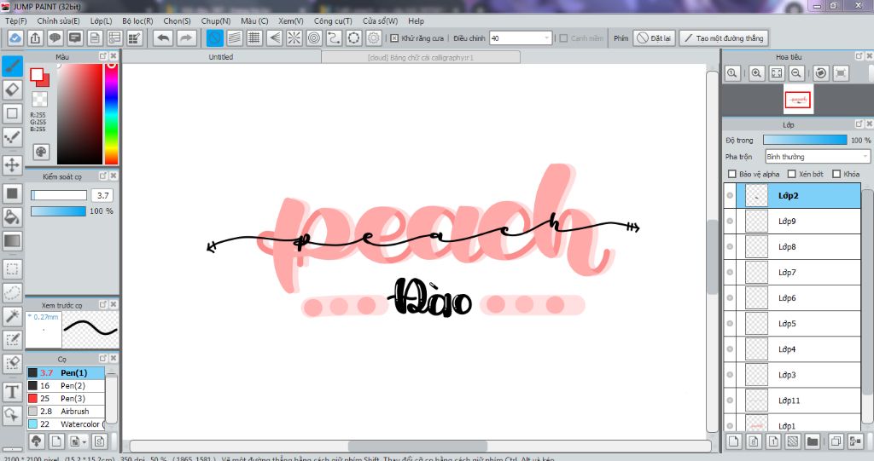Screen dimensions: 874x461
Task: Create a new layer
Action: pyautogui.click(x=733, y=441)
